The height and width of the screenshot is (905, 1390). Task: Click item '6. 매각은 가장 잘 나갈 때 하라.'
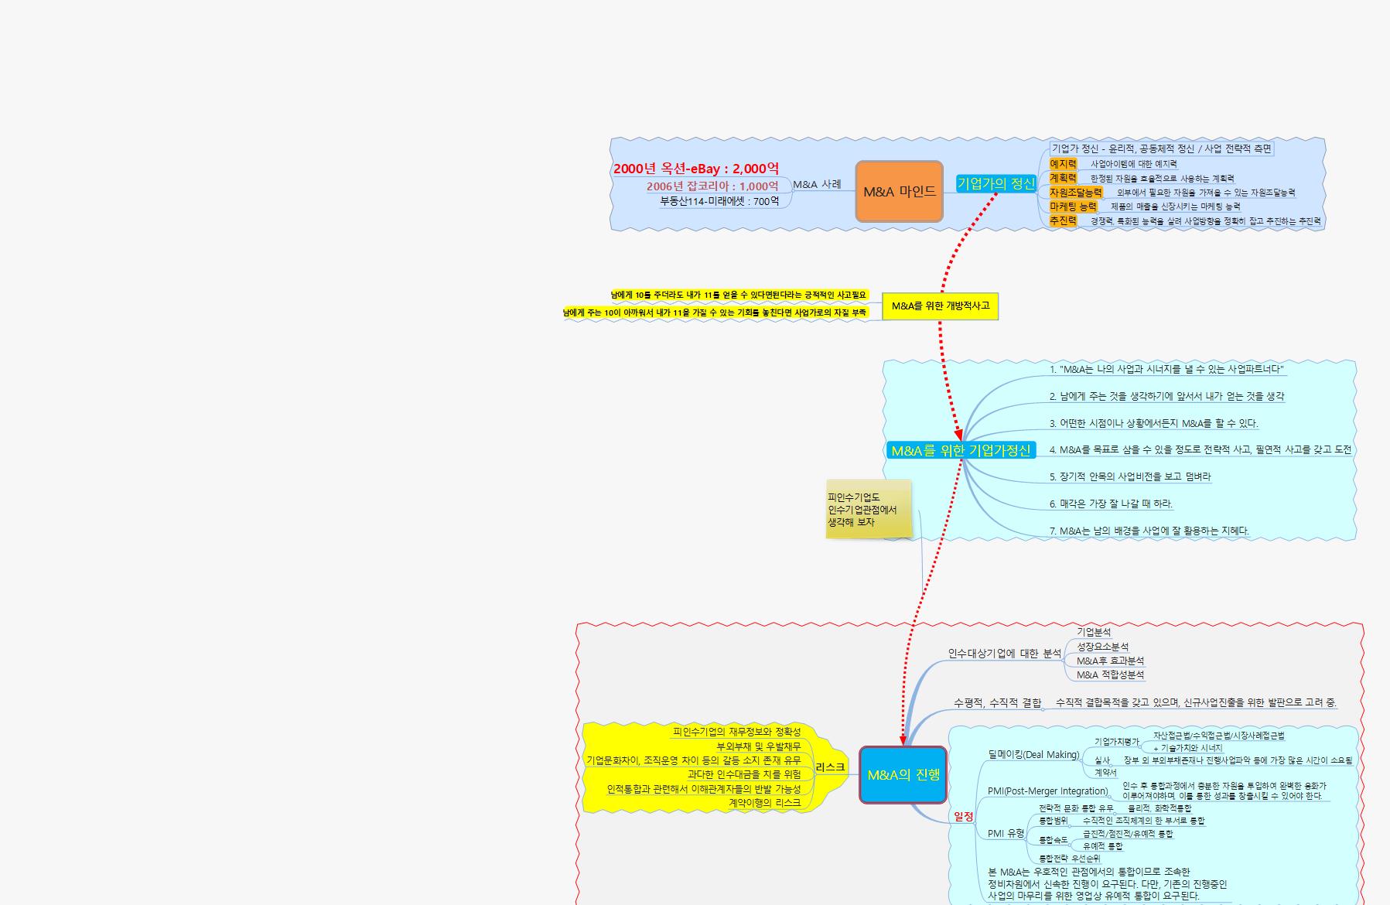click(x=1111, y=504)
